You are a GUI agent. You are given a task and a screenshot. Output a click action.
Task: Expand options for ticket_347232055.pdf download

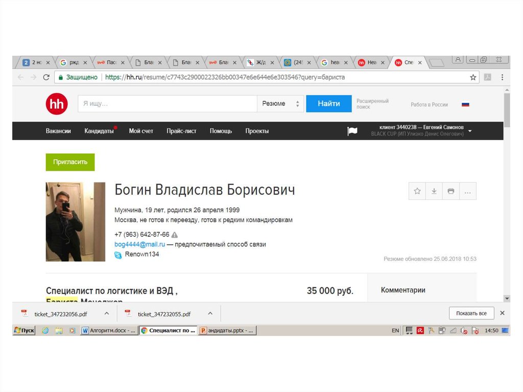point(210,313)
